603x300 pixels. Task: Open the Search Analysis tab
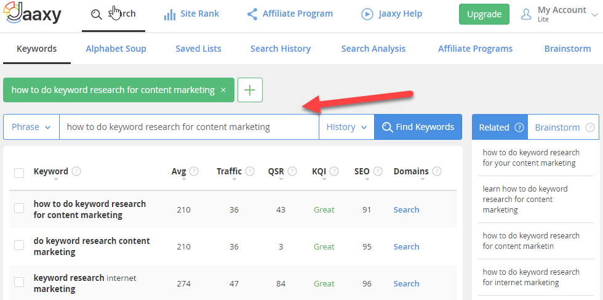coord(373,49)
